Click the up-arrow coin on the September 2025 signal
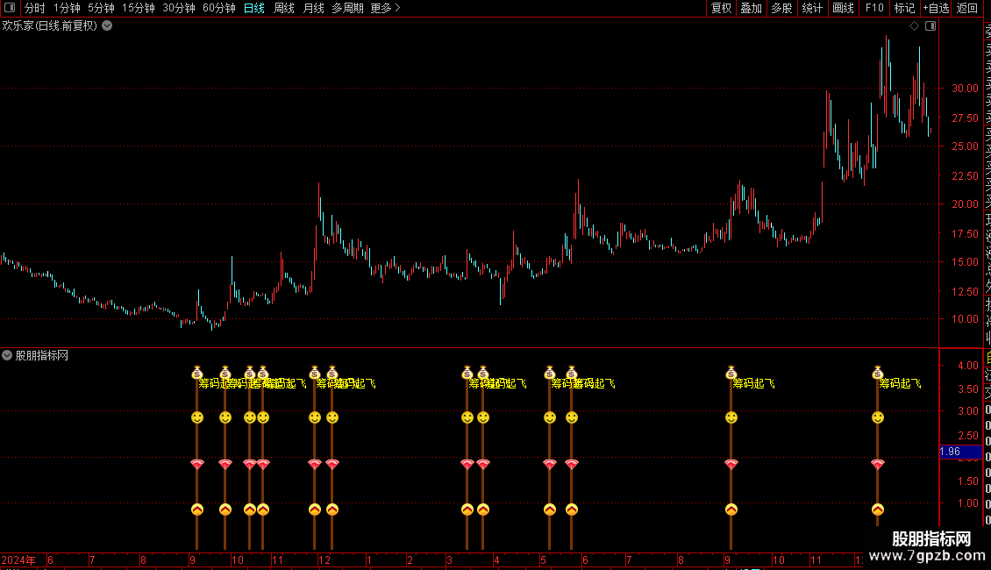The width and height of the screenshot is (991, 570). (x=731, y=509)
